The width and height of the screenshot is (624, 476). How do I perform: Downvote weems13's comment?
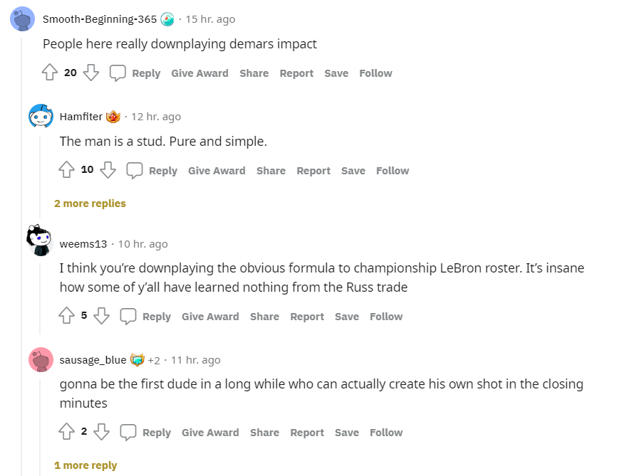102,316
